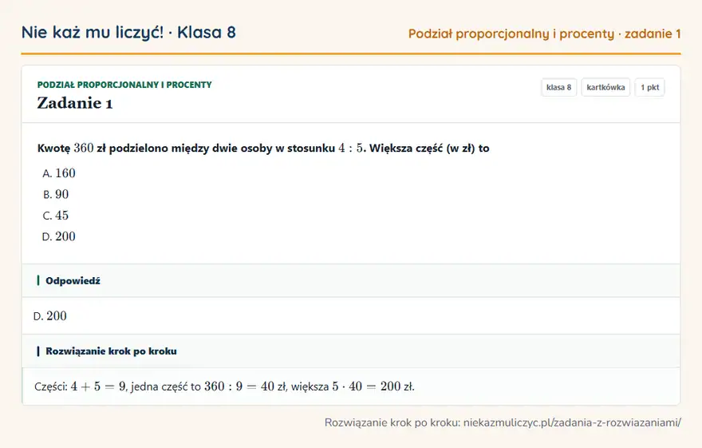Screen dimensions: 702x448
Task: Click the orange divider line under header
Action: [x=350, y=54]
